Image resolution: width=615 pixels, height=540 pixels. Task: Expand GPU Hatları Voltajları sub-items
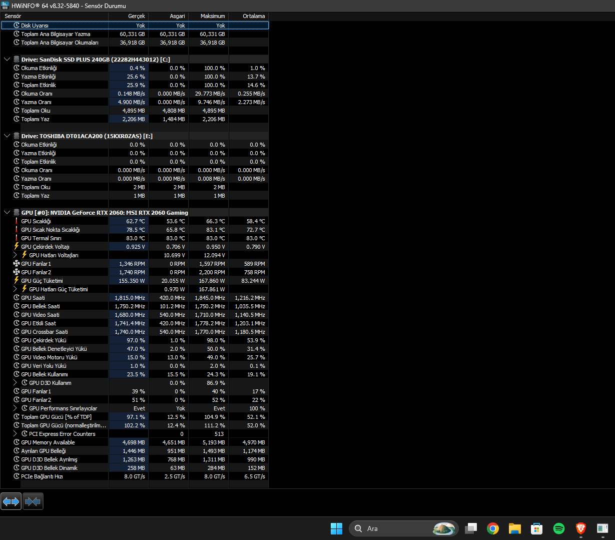point(15,255)
